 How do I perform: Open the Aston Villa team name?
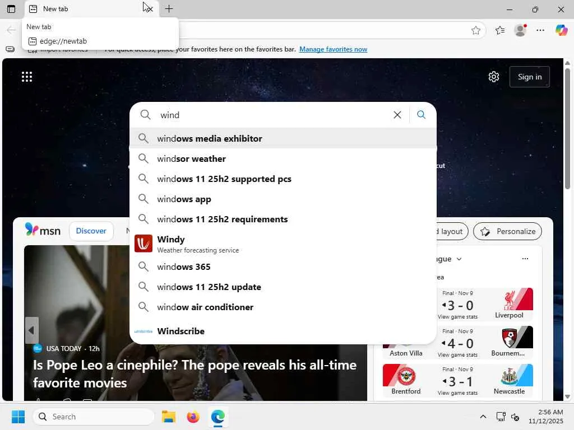tap(406, 353)
